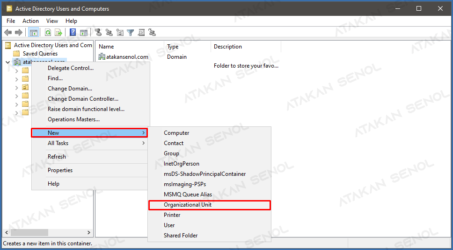
Task: Click the Forward arrow in the toolbar
Action: (x=19, y=33)
